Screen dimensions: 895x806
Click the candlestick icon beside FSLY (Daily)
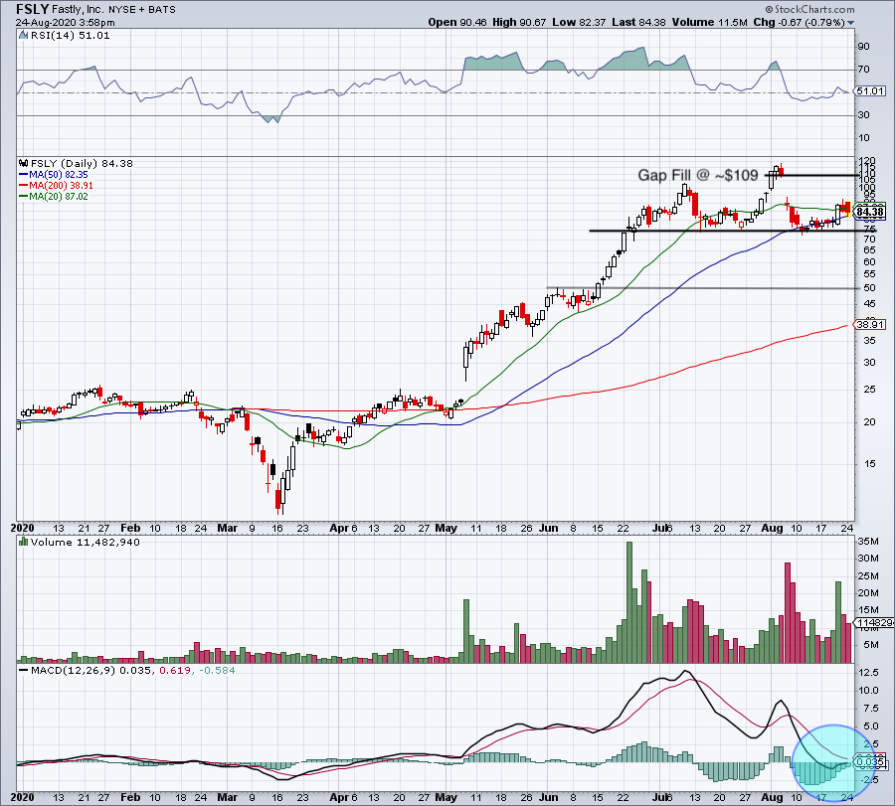click(x=23, y=163)
